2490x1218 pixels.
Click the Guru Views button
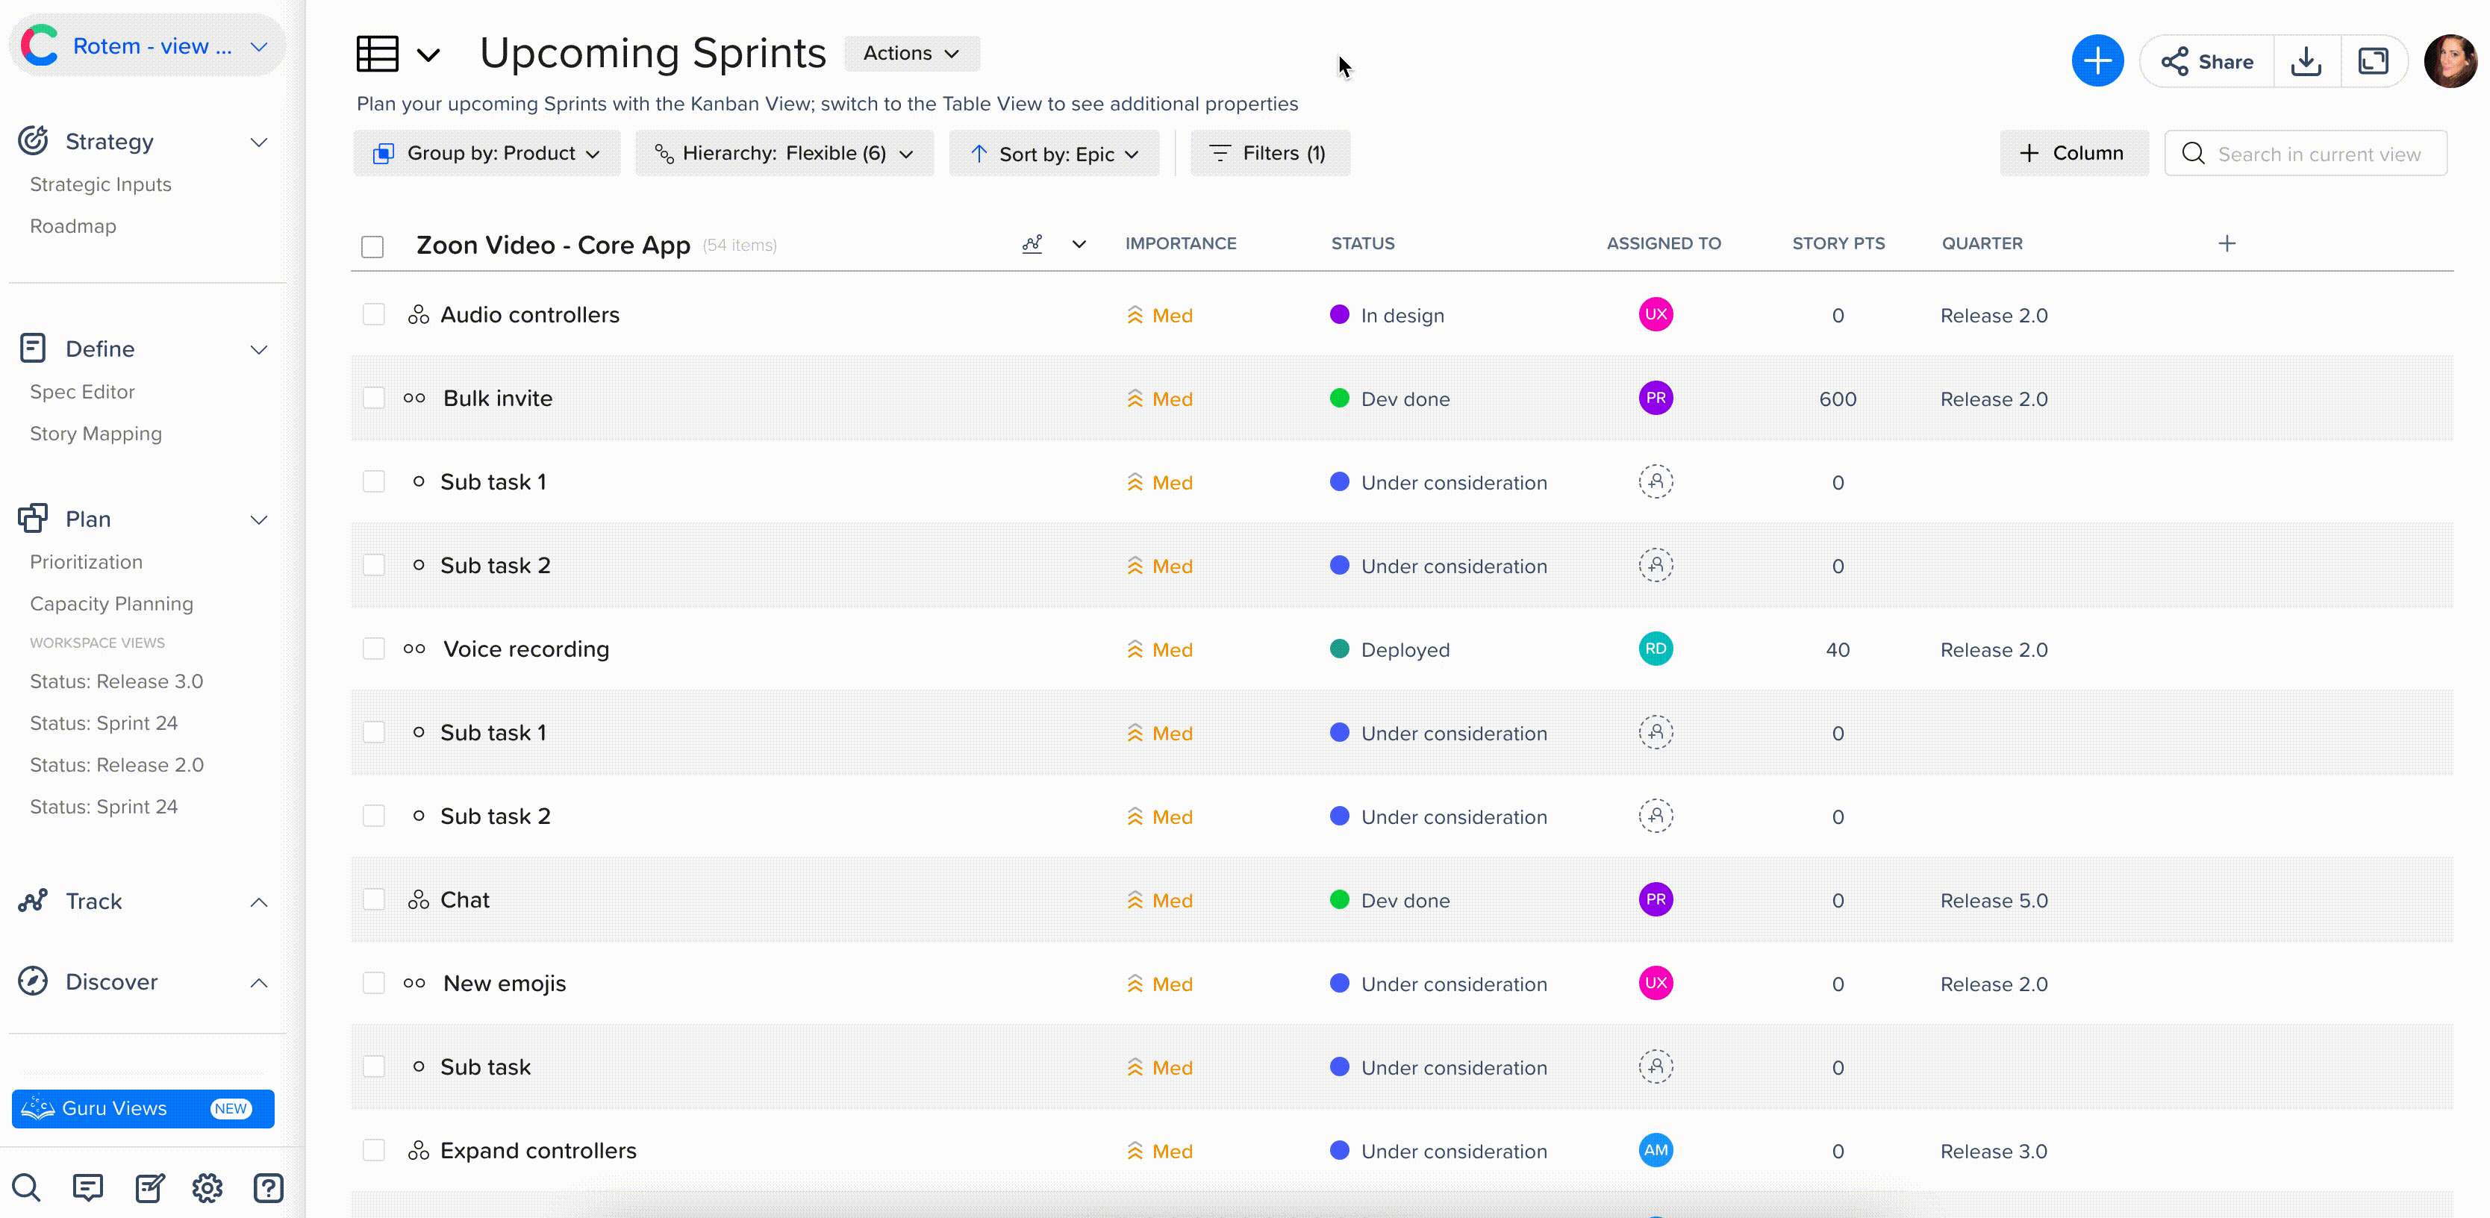[143, 1108]
